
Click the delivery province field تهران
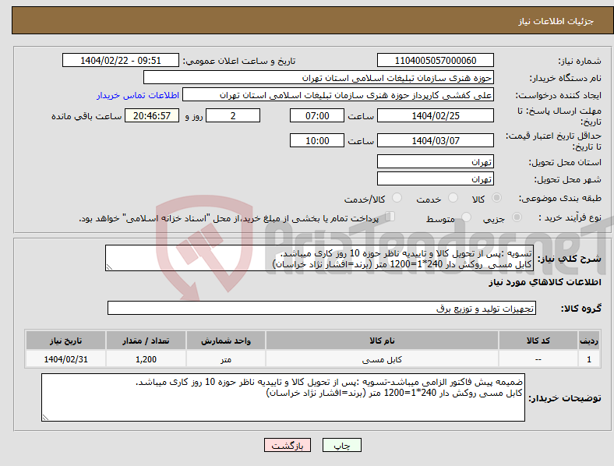pyautogui.click(x=436, y=162)
